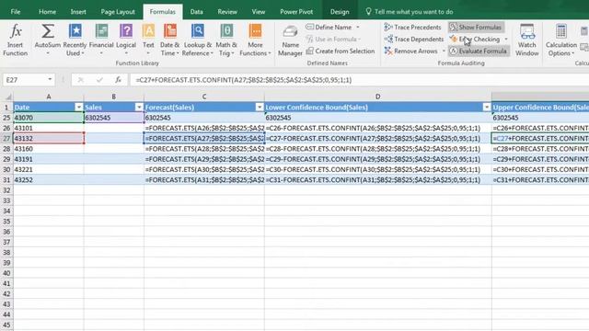Open Recently Used functions icon
Image resolution: width=589 pixels, height=331 pixels.
[x=75, y=31]
